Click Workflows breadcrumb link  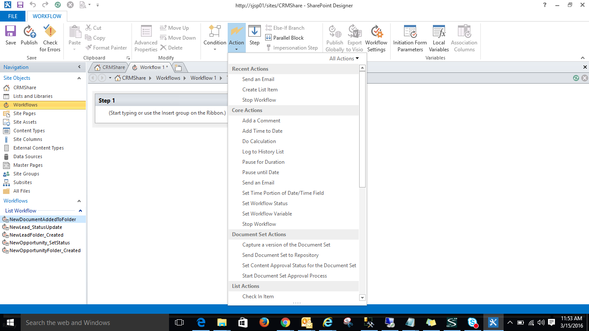168,78
